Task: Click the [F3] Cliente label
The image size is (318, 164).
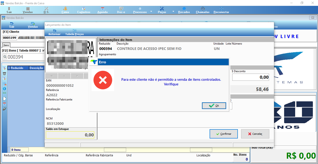Action: (11, 32)
